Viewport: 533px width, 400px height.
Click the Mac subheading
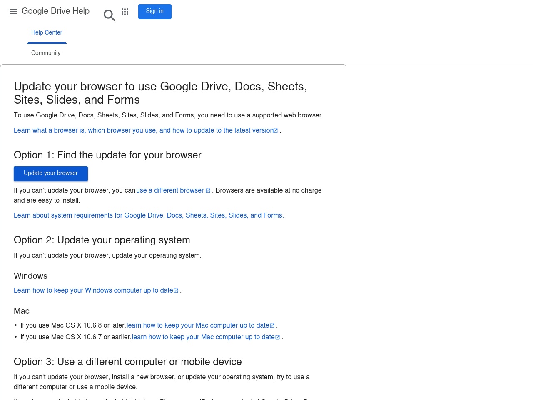coord(22,311)
